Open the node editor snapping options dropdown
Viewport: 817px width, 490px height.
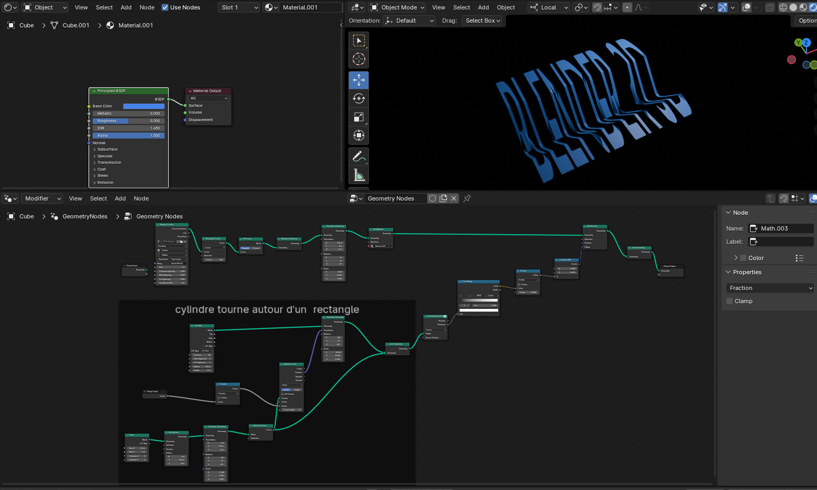pos(798,198)
